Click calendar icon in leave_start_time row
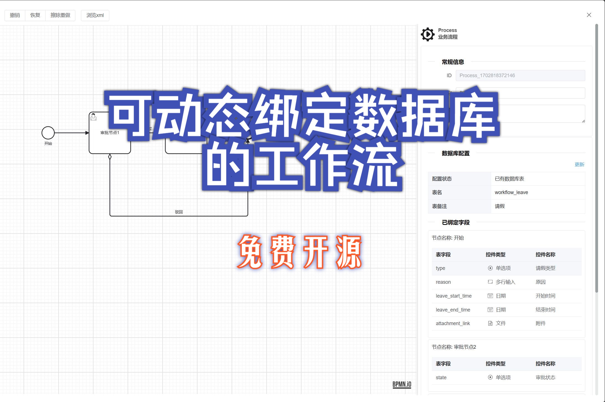 tap(490, 296)
